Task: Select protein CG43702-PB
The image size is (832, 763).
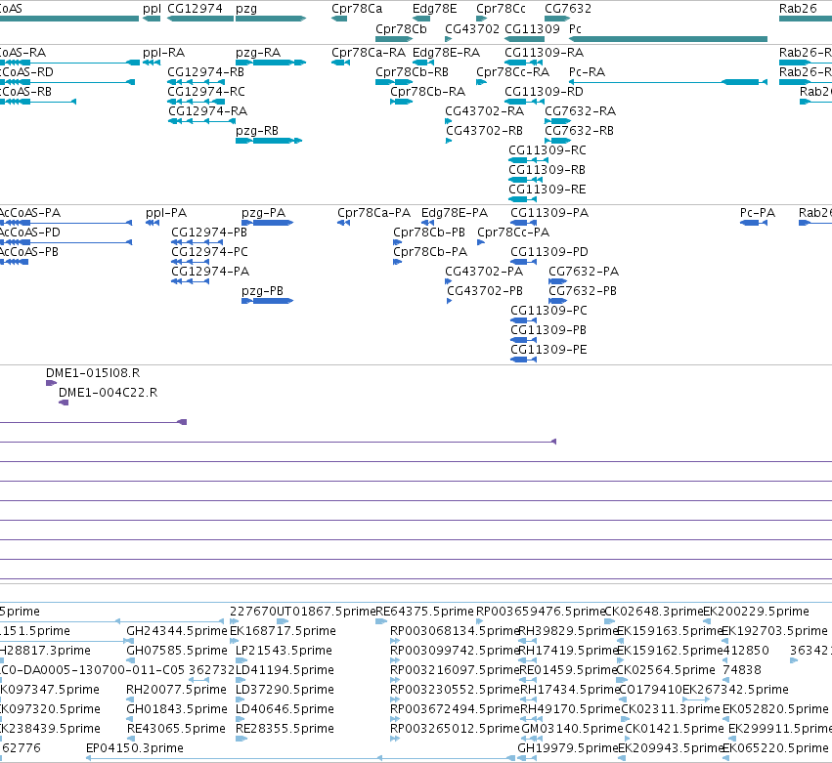Action: point(485,291)
